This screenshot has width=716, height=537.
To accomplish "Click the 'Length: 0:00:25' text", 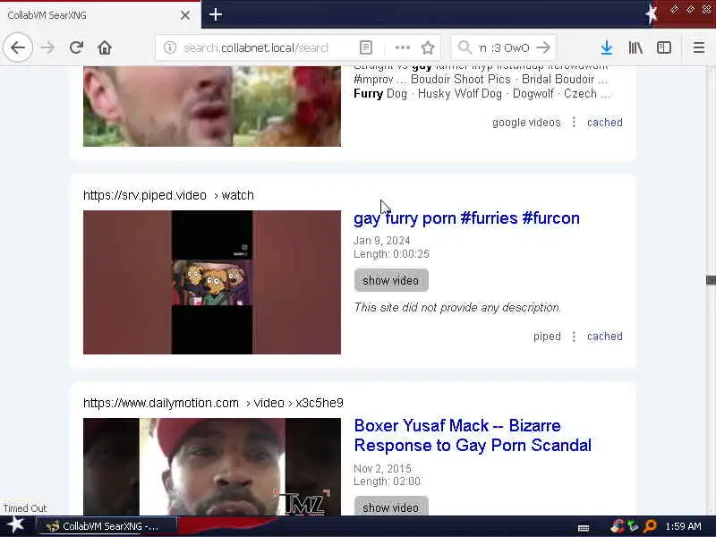I will tap(391, 254).
